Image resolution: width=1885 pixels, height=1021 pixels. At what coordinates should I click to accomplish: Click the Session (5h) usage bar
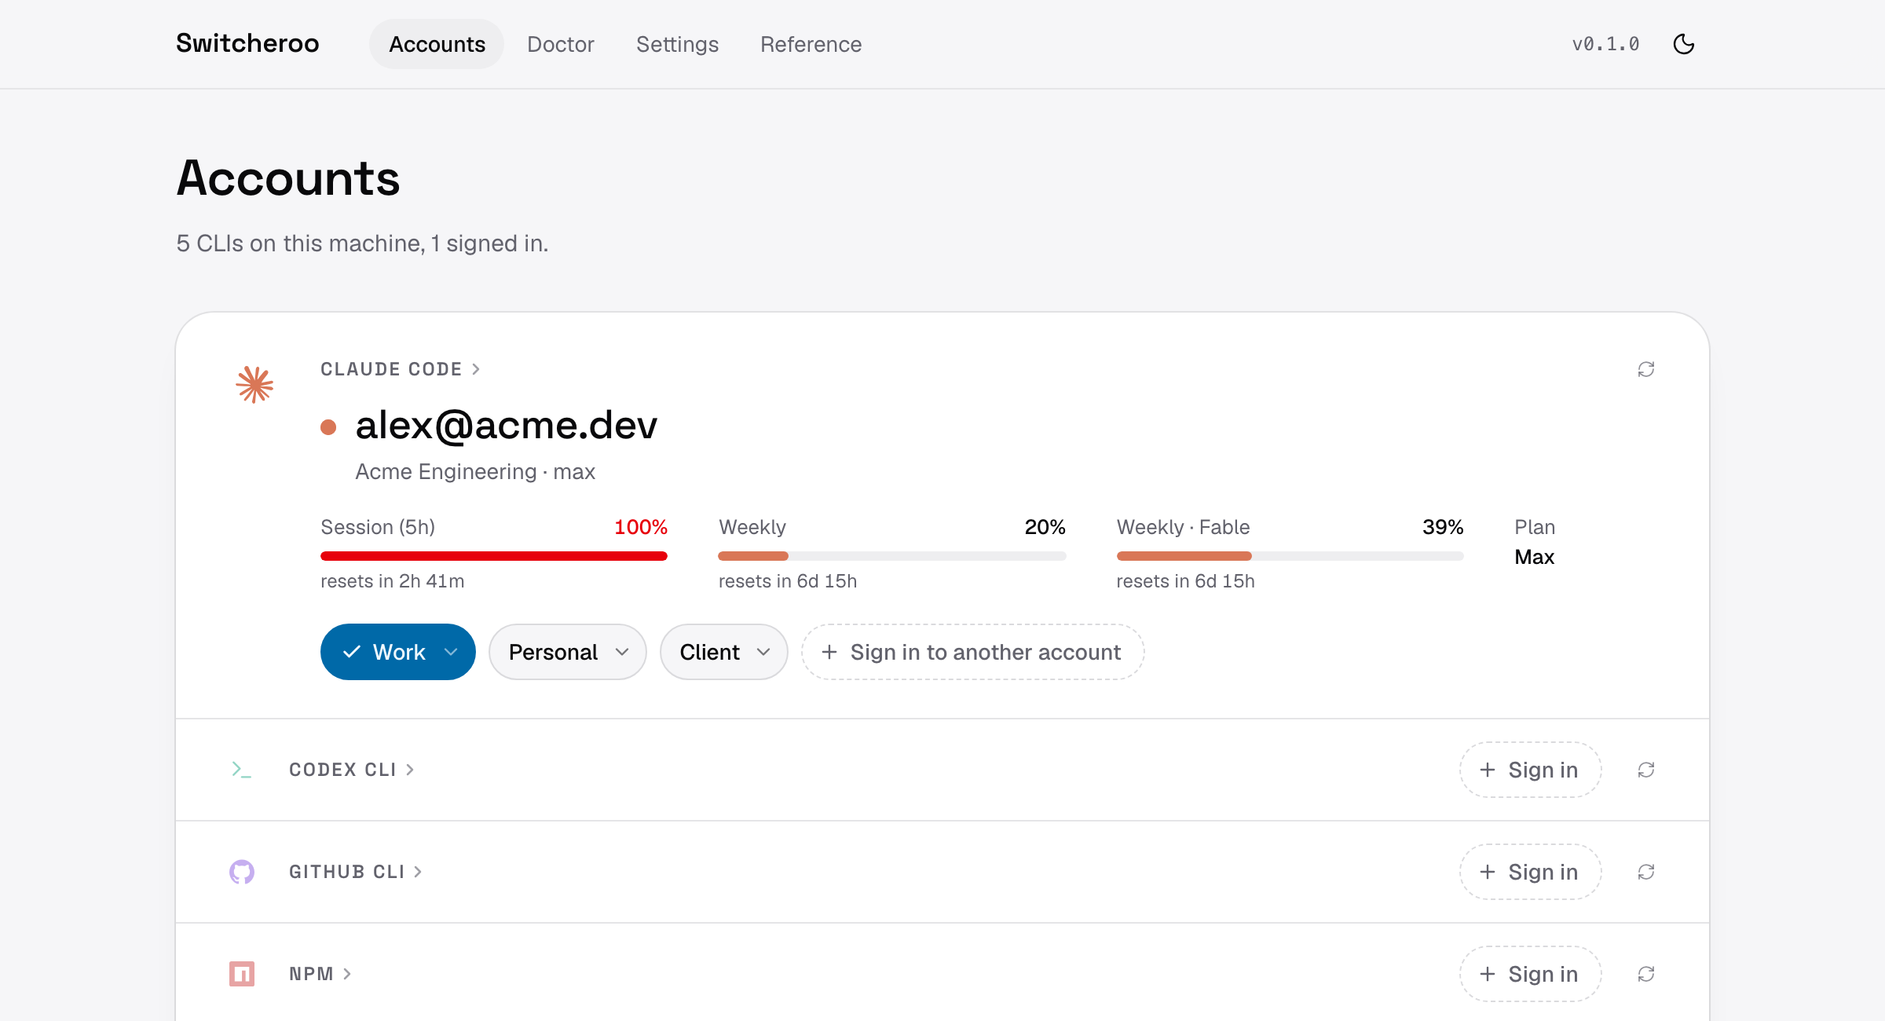[494, 556]
